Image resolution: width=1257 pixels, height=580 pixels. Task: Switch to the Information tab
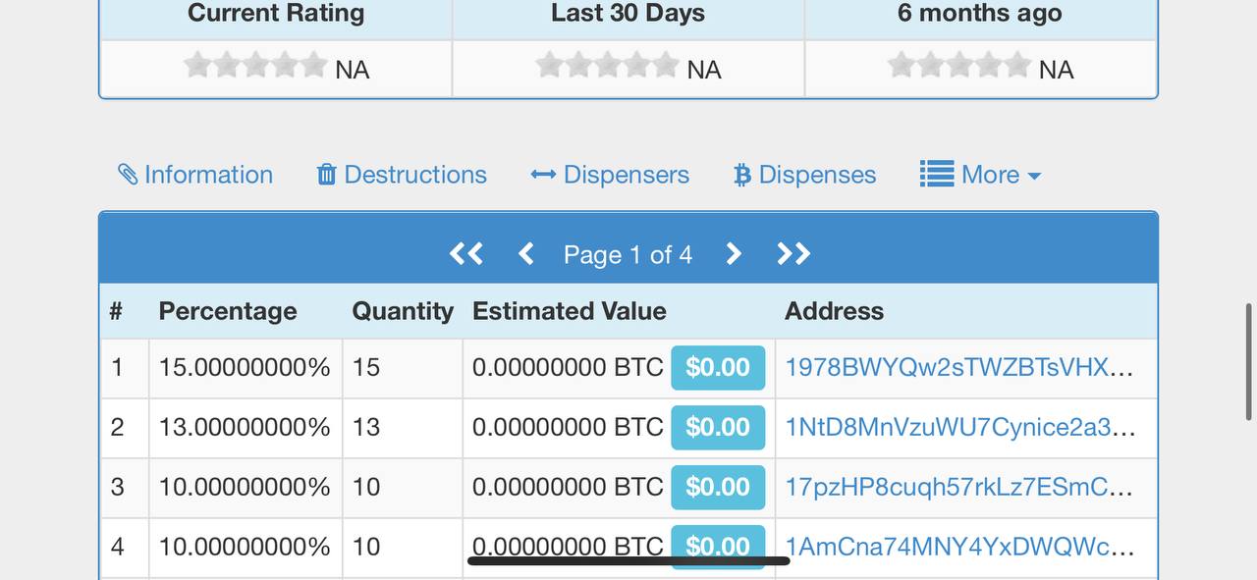[208, 175]
